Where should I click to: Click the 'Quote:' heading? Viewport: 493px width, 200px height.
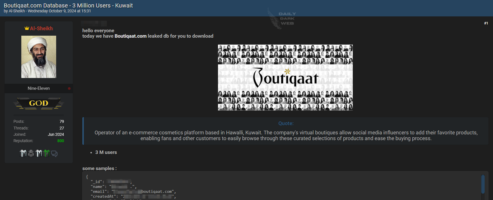[286, 123]
